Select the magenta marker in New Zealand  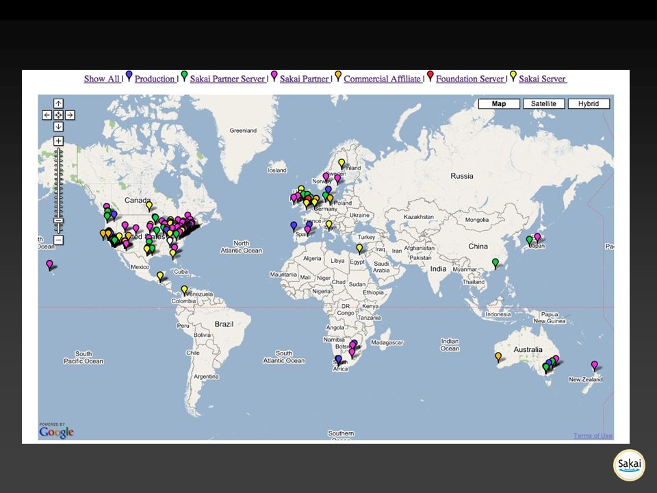[x=594, y=366]
